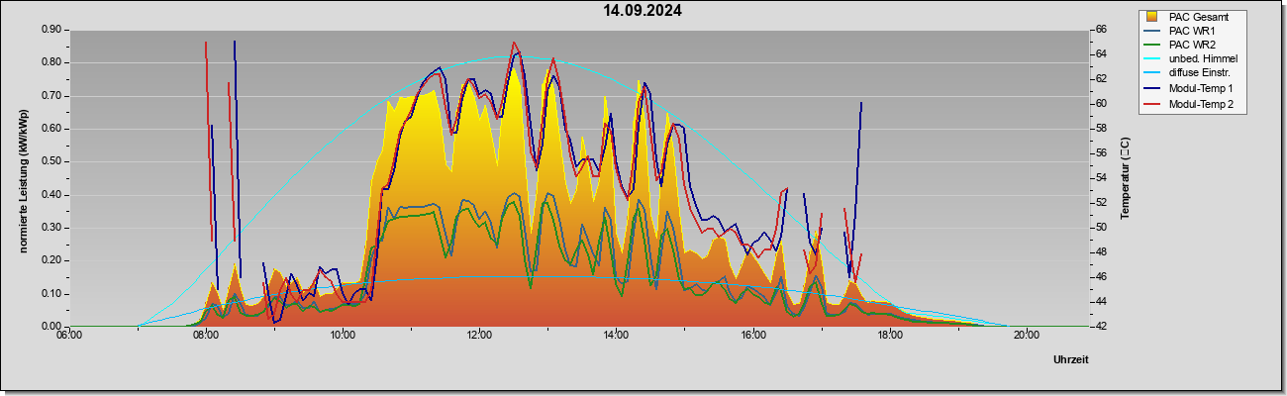Click the 0.50 value on left axis
1287x396 pixels.
[x=51, y=161]
